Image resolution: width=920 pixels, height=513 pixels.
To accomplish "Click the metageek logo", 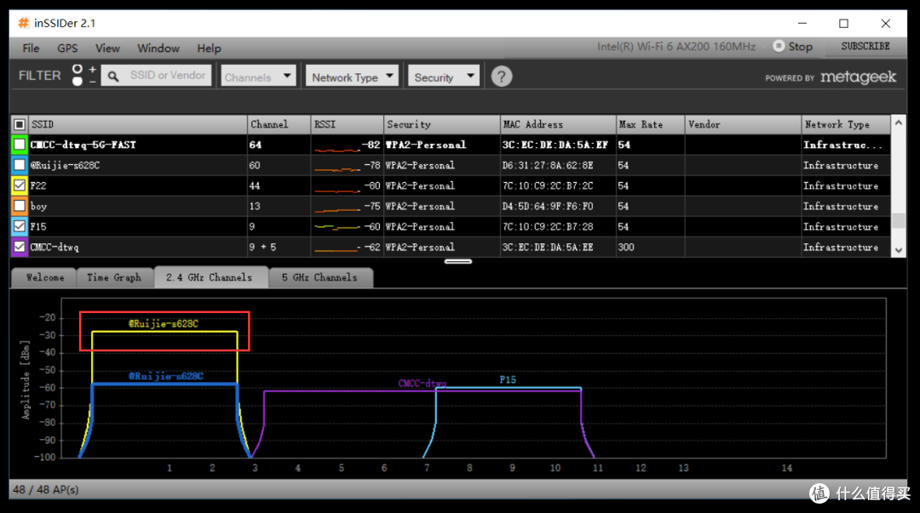I will tap(858, 77).
